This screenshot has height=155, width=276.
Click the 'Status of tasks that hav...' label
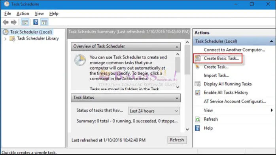click(100, 110)
